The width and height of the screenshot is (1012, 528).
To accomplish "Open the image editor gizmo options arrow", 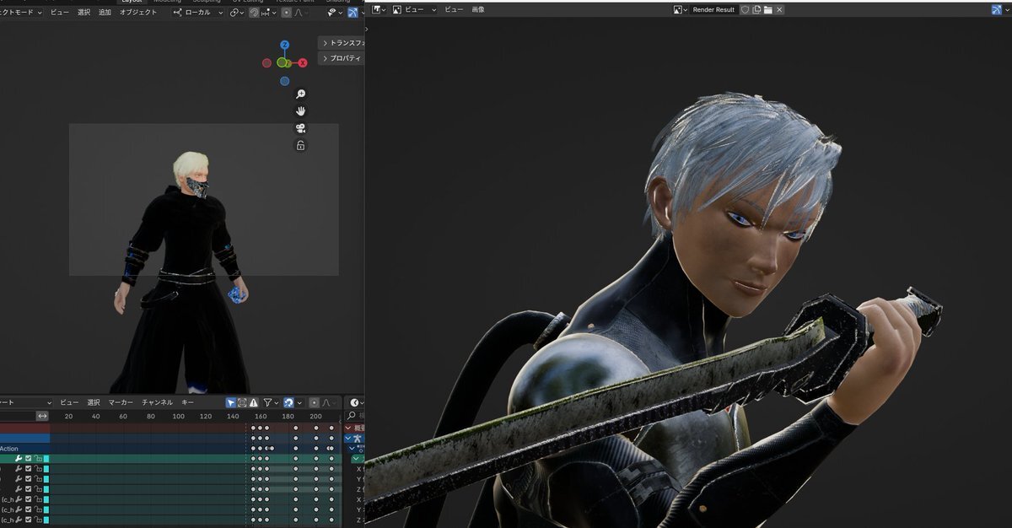I will click(x=1007, y=9).
